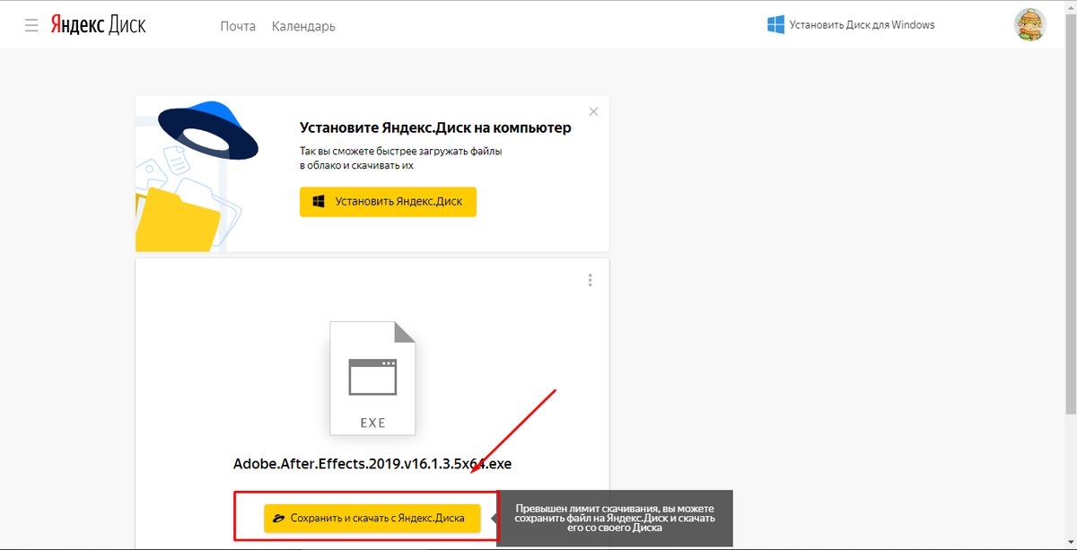Open the user avatar menu
This screenshot has height=550, width=1077.
[1030, 24]
